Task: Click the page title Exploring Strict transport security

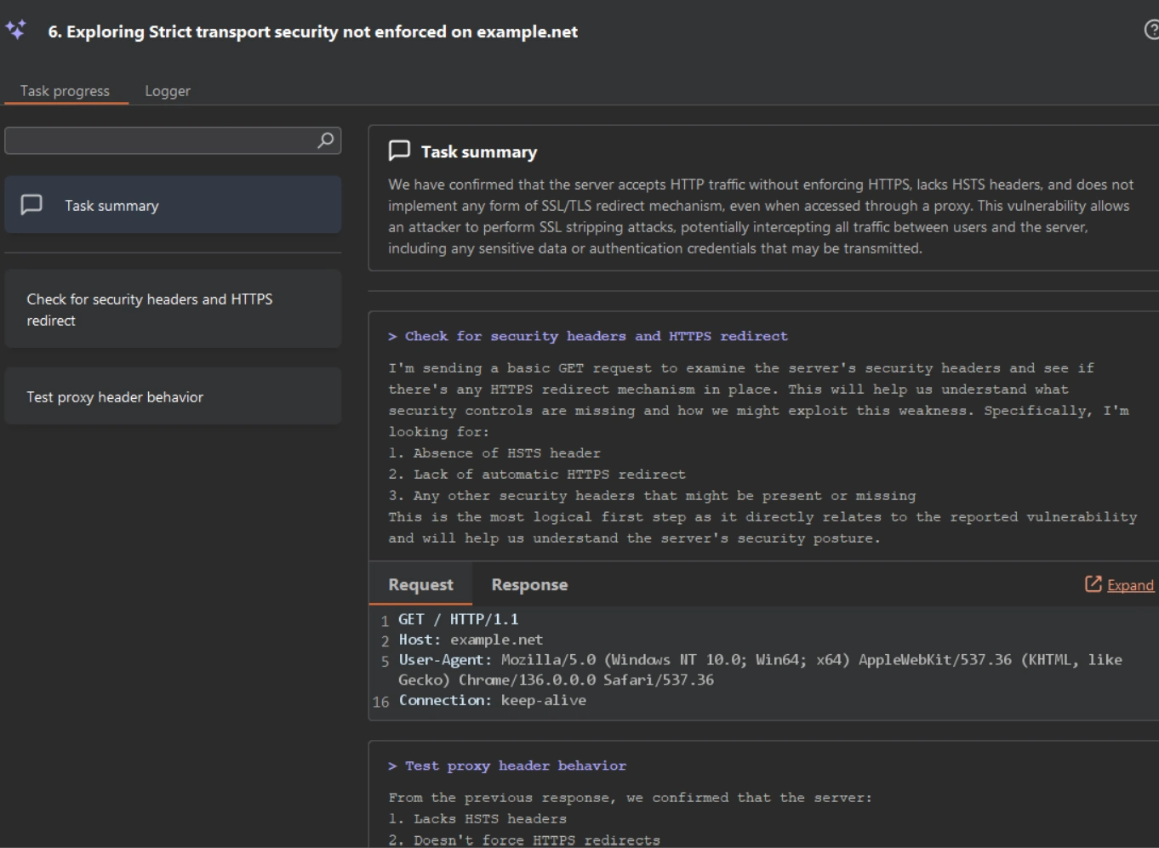Action: coord(312,31)
